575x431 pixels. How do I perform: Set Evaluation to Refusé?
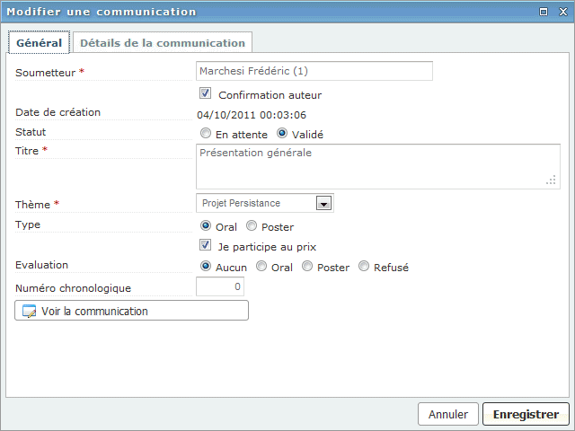[x=363, y=266]
